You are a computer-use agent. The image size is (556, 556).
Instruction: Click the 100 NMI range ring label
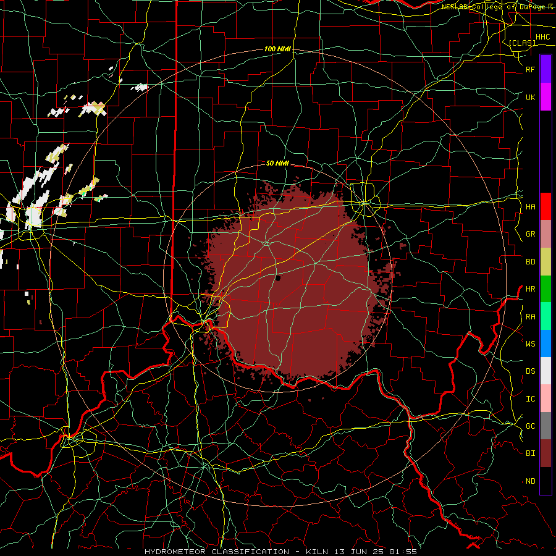click(277, 49)
